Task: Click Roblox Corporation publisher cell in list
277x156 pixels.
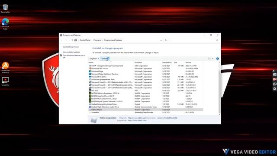Action: [x=142, y=110]
